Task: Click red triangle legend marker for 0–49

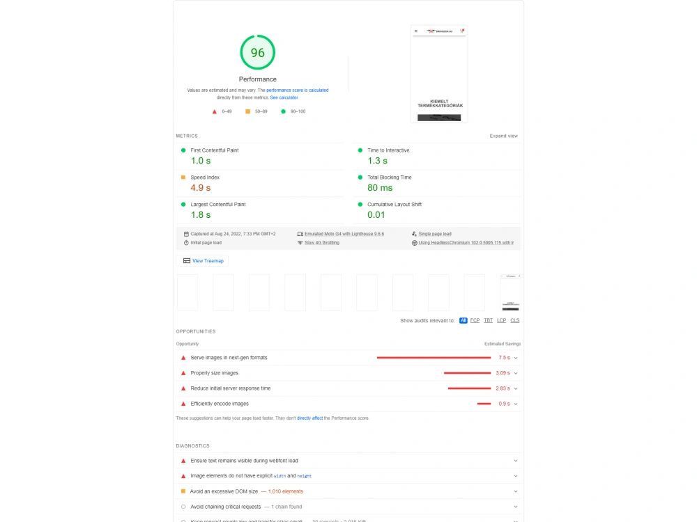Action: pyautogui.click(x=214, y=111)
